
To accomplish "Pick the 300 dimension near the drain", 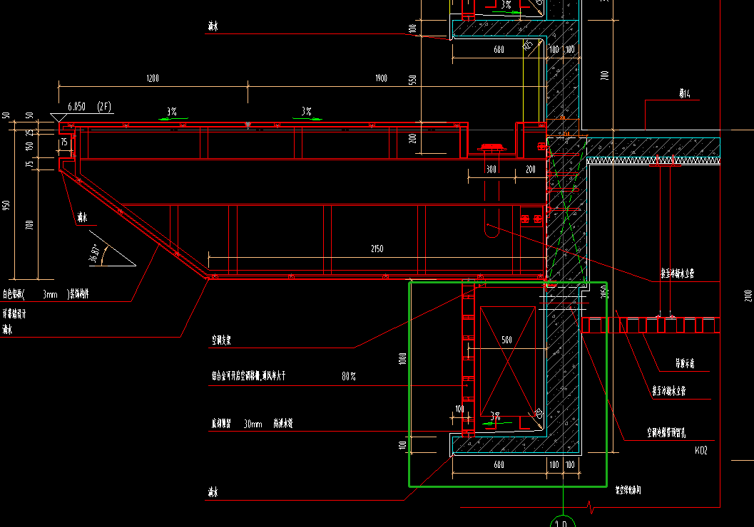I will click(x=491, y=169).
